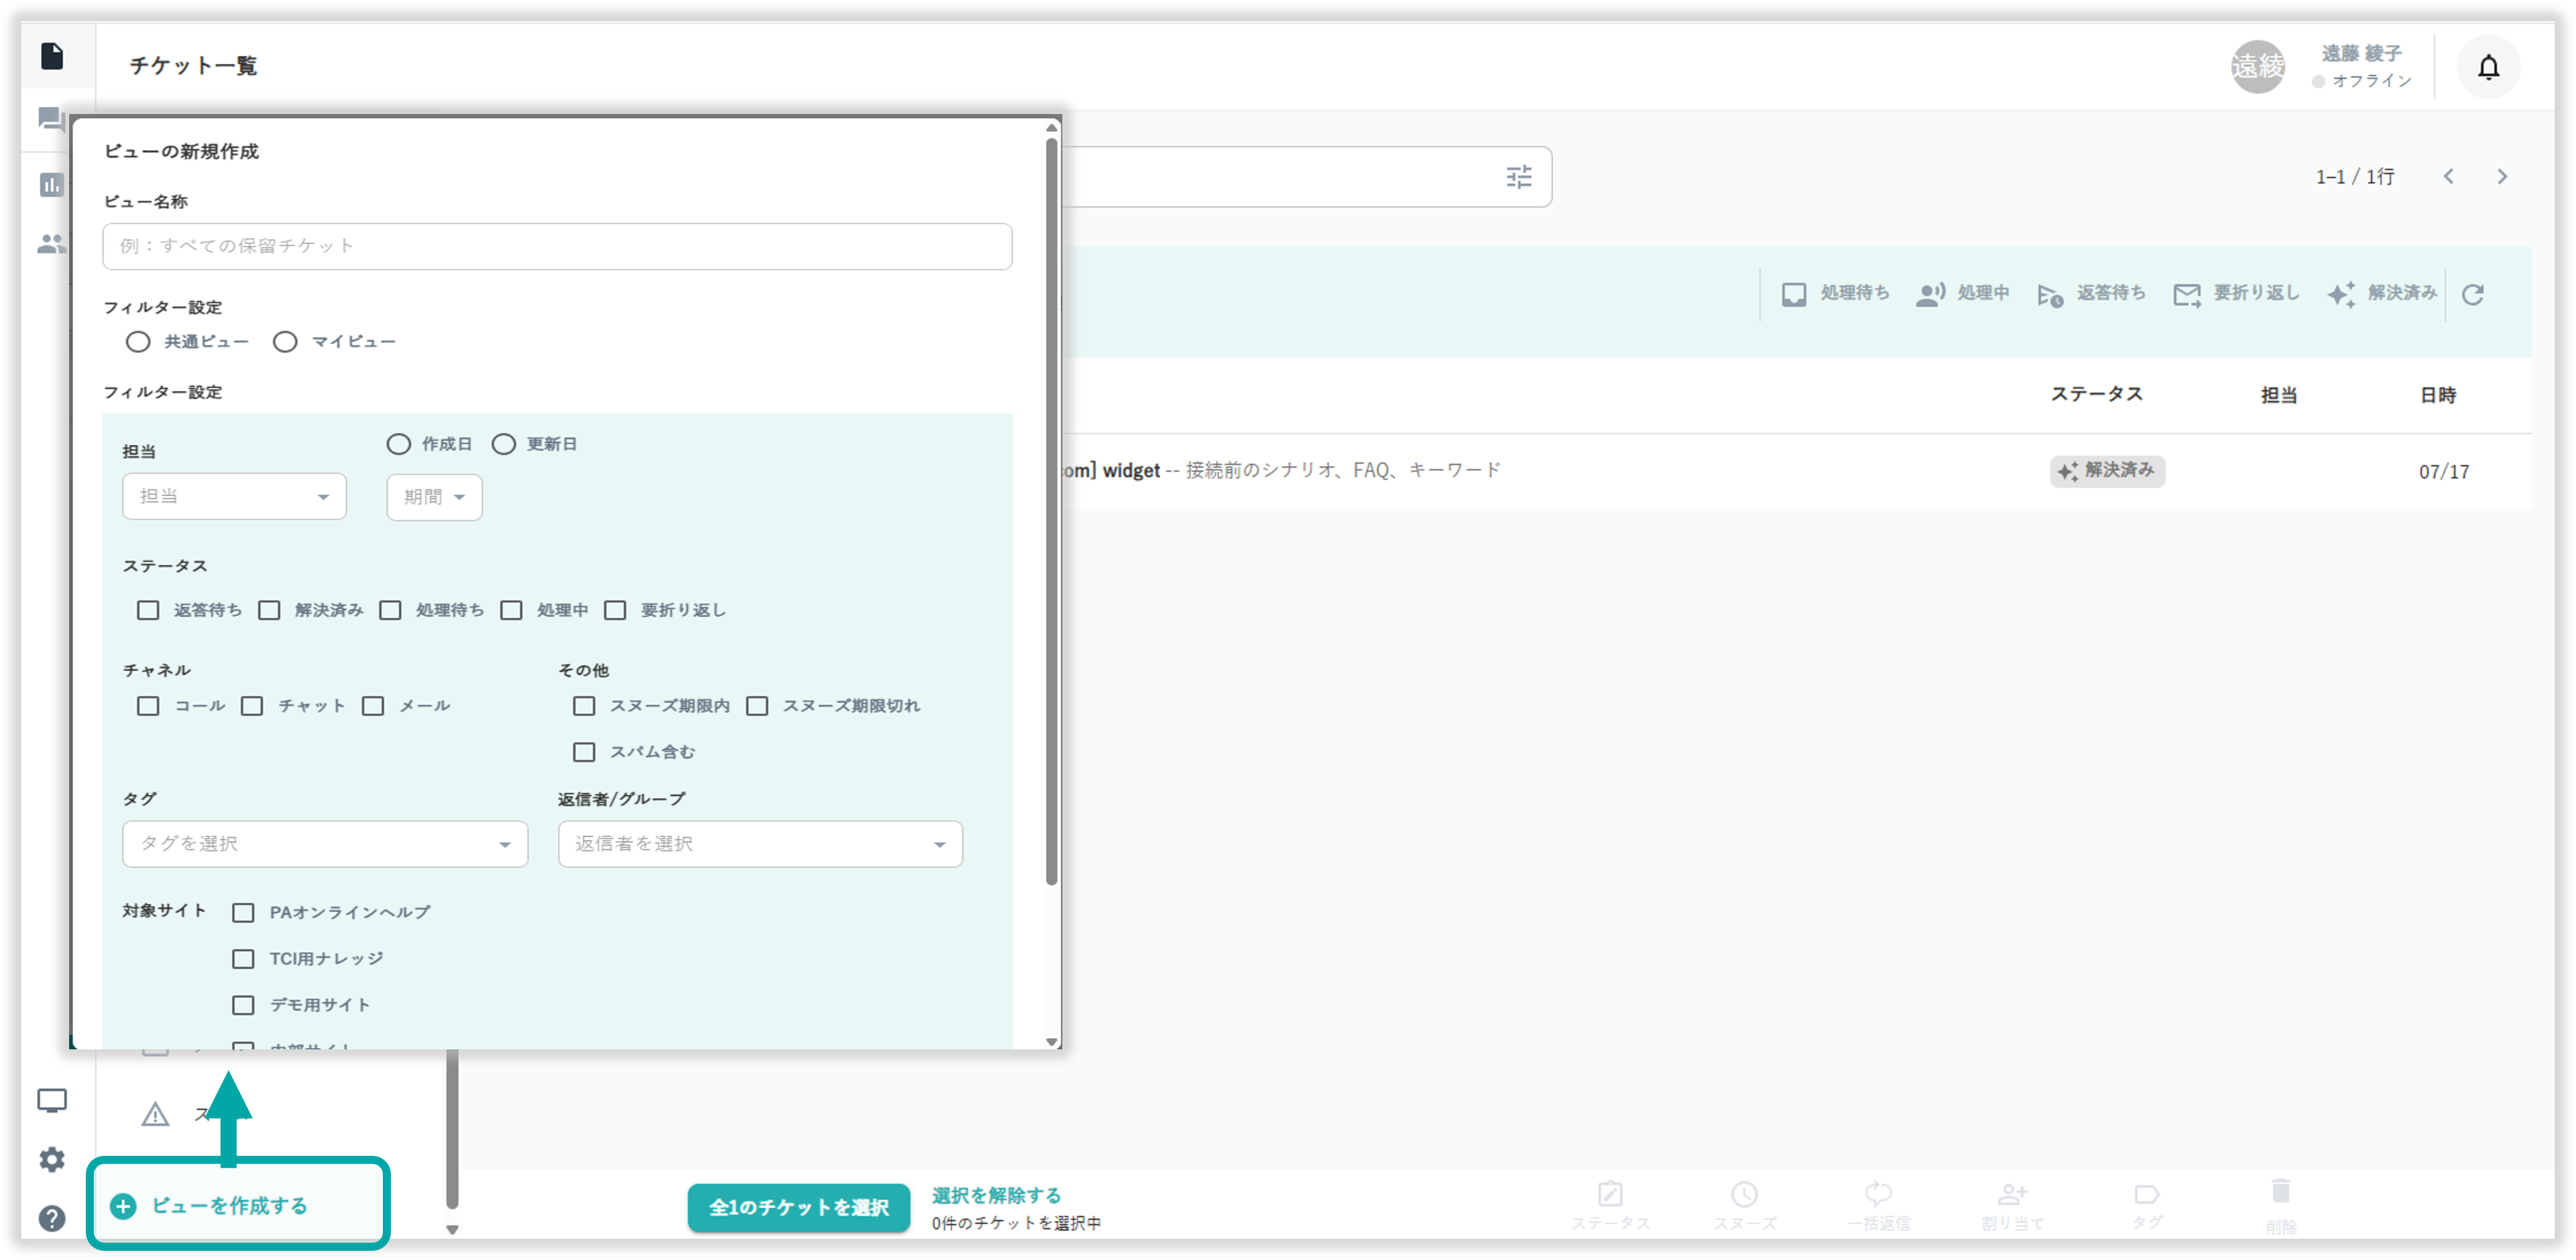Screen dimensions: 2576x1260
Task: Go to next page arrow
Action: tap(2501, 177)
